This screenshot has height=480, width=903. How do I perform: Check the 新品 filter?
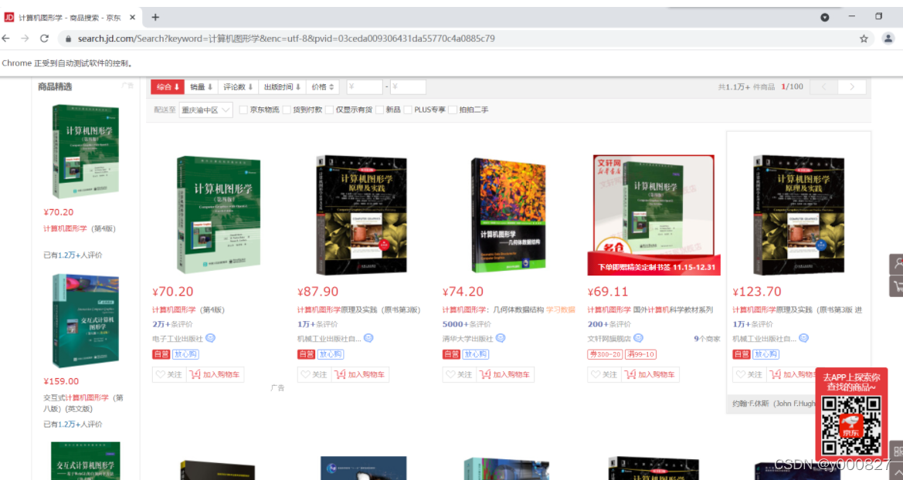point(379,110)
